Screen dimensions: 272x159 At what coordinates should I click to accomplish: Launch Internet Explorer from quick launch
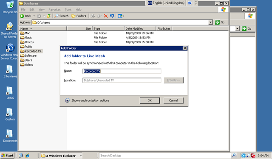[27, 156]
